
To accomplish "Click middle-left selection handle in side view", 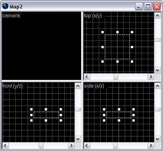I will point(104,115).
